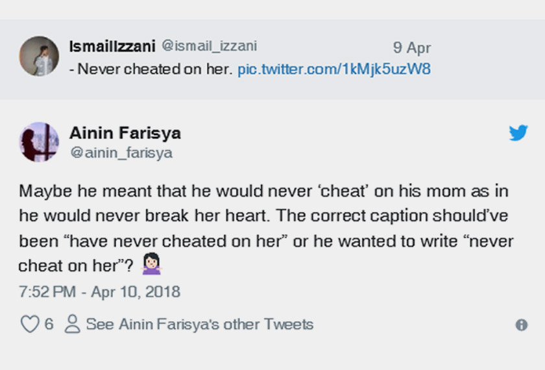Image resolution: width=545 pixels, height=370 pixels.
Task: Click the person silhouette icon beside See other Tweets
Action: [73, 324]
